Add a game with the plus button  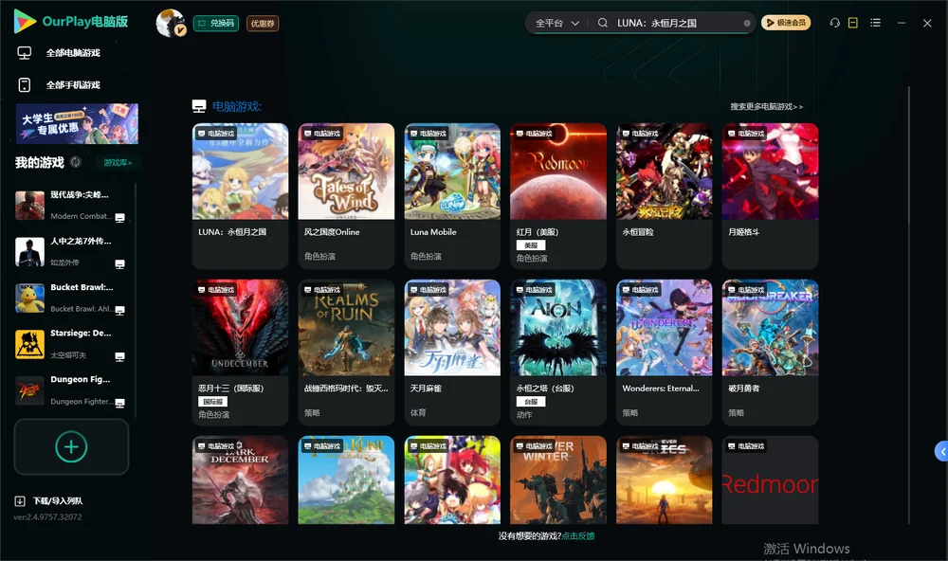(x=71, y=446)
